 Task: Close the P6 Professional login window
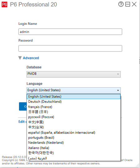(134, 4)
